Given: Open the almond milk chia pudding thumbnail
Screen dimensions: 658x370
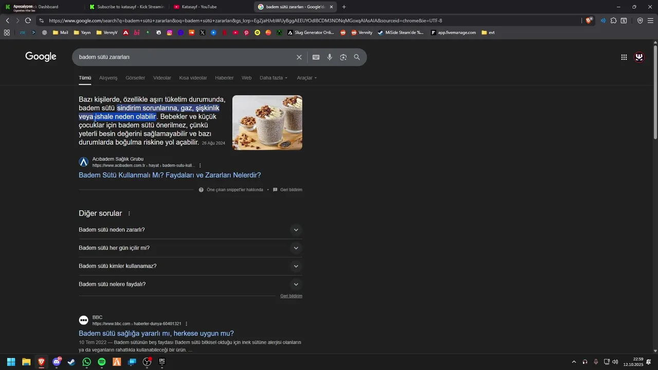Looking at the screenshot, I should coord(267,122).
